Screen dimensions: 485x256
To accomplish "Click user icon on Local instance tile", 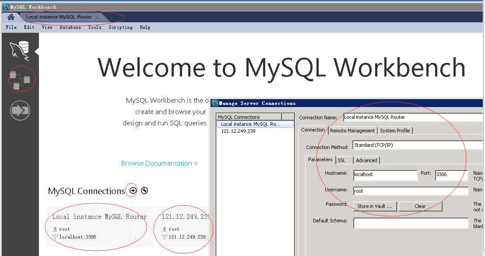I will pyautogui.click(x=55, y=229).
